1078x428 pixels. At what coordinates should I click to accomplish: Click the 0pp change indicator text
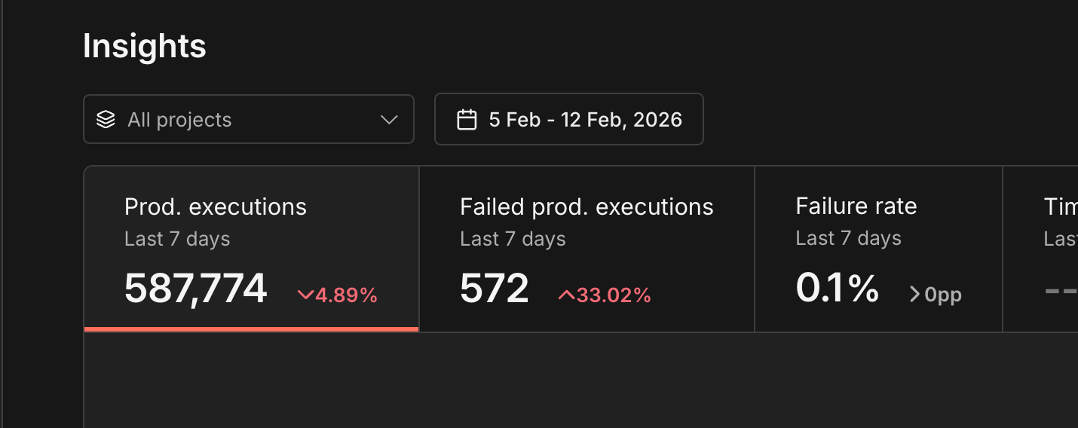click(943, 295)
